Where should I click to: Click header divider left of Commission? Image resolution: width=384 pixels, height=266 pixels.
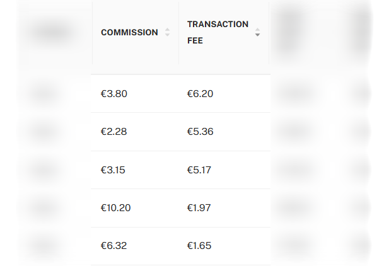coord(92,33)
